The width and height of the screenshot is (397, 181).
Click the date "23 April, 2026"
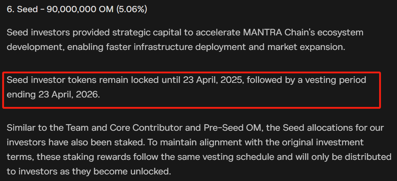[x=69, y=94]
